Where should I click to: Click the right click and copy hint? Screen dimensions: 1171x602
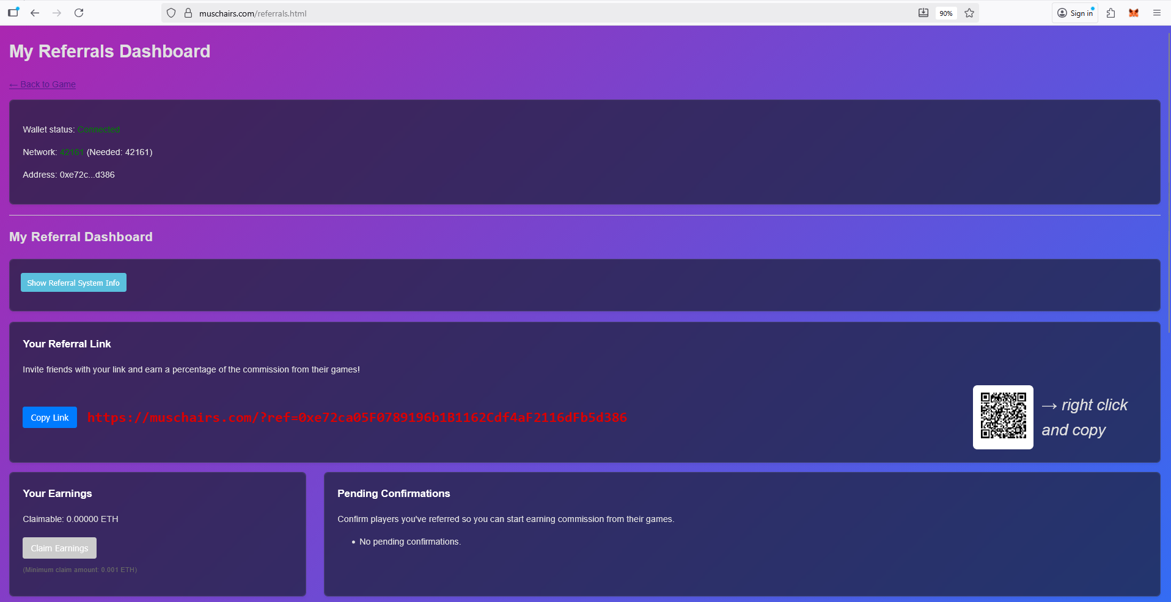tap(1085, 418)
